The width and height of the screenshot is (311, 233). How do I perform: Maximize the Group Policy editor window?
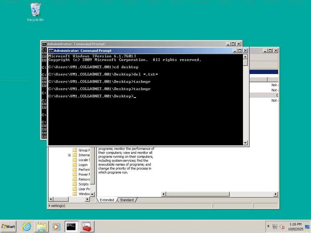coord(270,51)
